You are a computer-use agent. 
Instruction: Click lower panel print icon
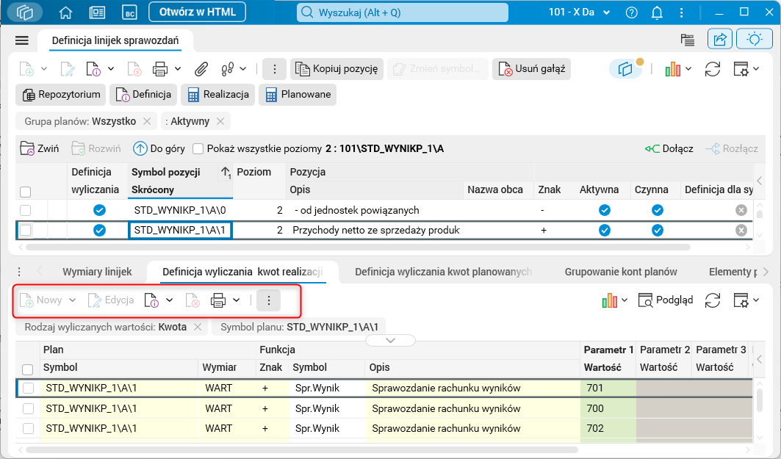pos(218,300)
